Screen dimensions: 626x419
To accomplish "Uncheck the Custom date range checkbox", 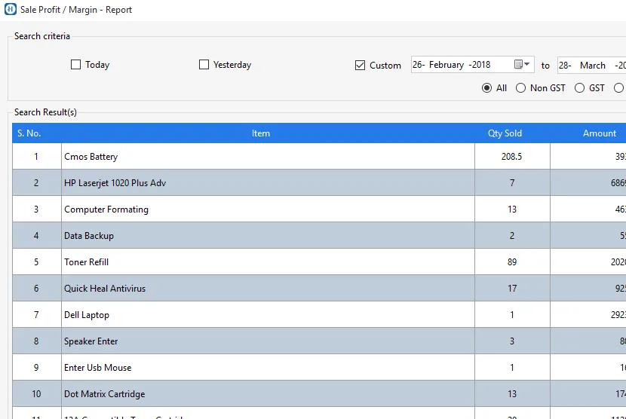I will click(360, 66).
